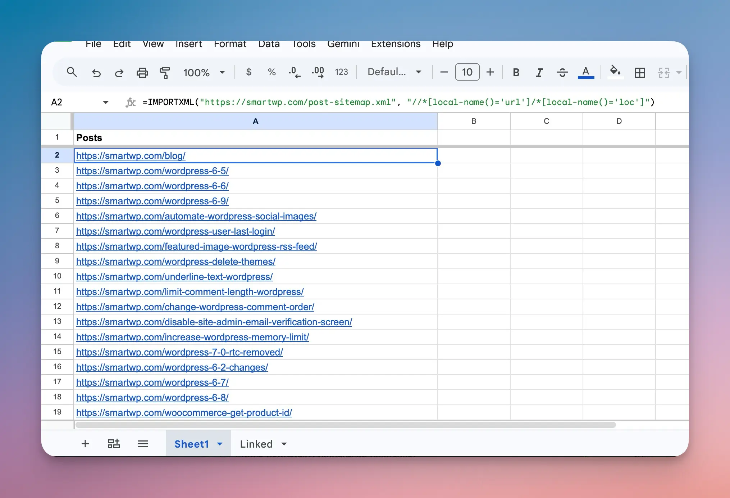
Task: Click the search magnifier icon in toolbar
Action: coord(72,72)
